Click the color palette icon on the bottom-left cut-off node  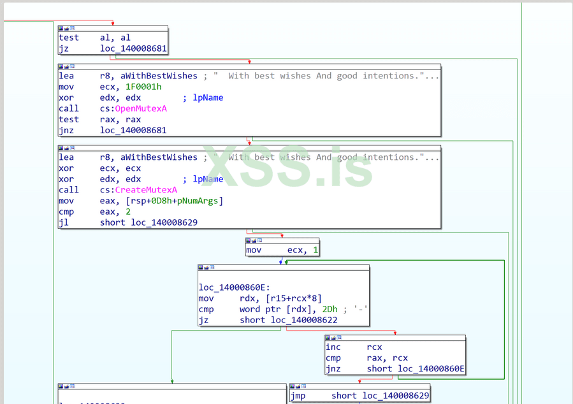[61, 386]
